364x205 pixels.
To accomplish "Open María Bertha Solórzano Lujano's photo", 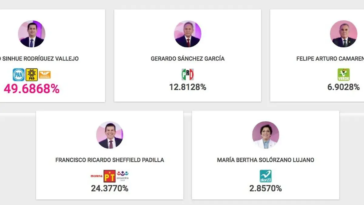I will coord(265,135).
